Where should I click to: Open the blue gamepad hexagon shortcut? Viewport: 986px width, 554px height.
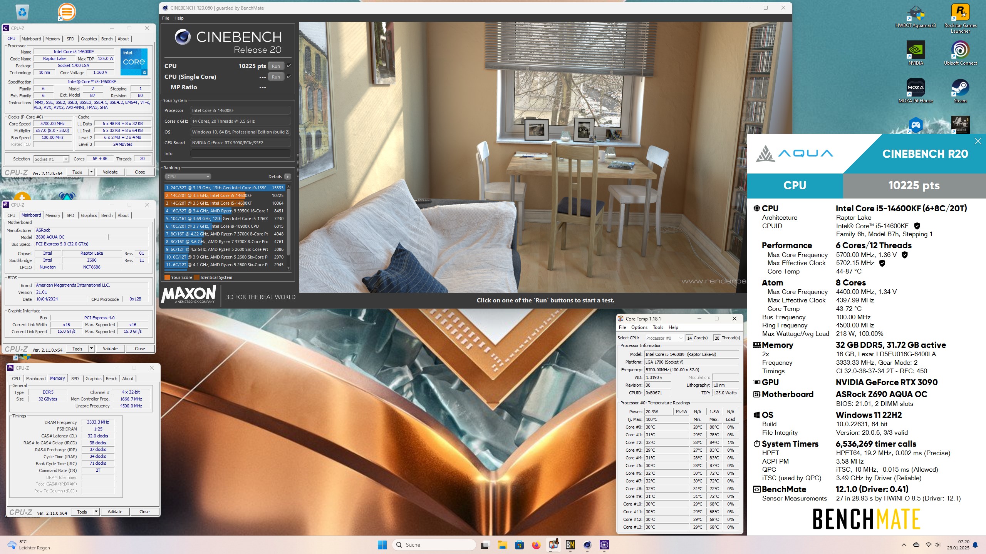pyautogui.click(x=916, y=125)
